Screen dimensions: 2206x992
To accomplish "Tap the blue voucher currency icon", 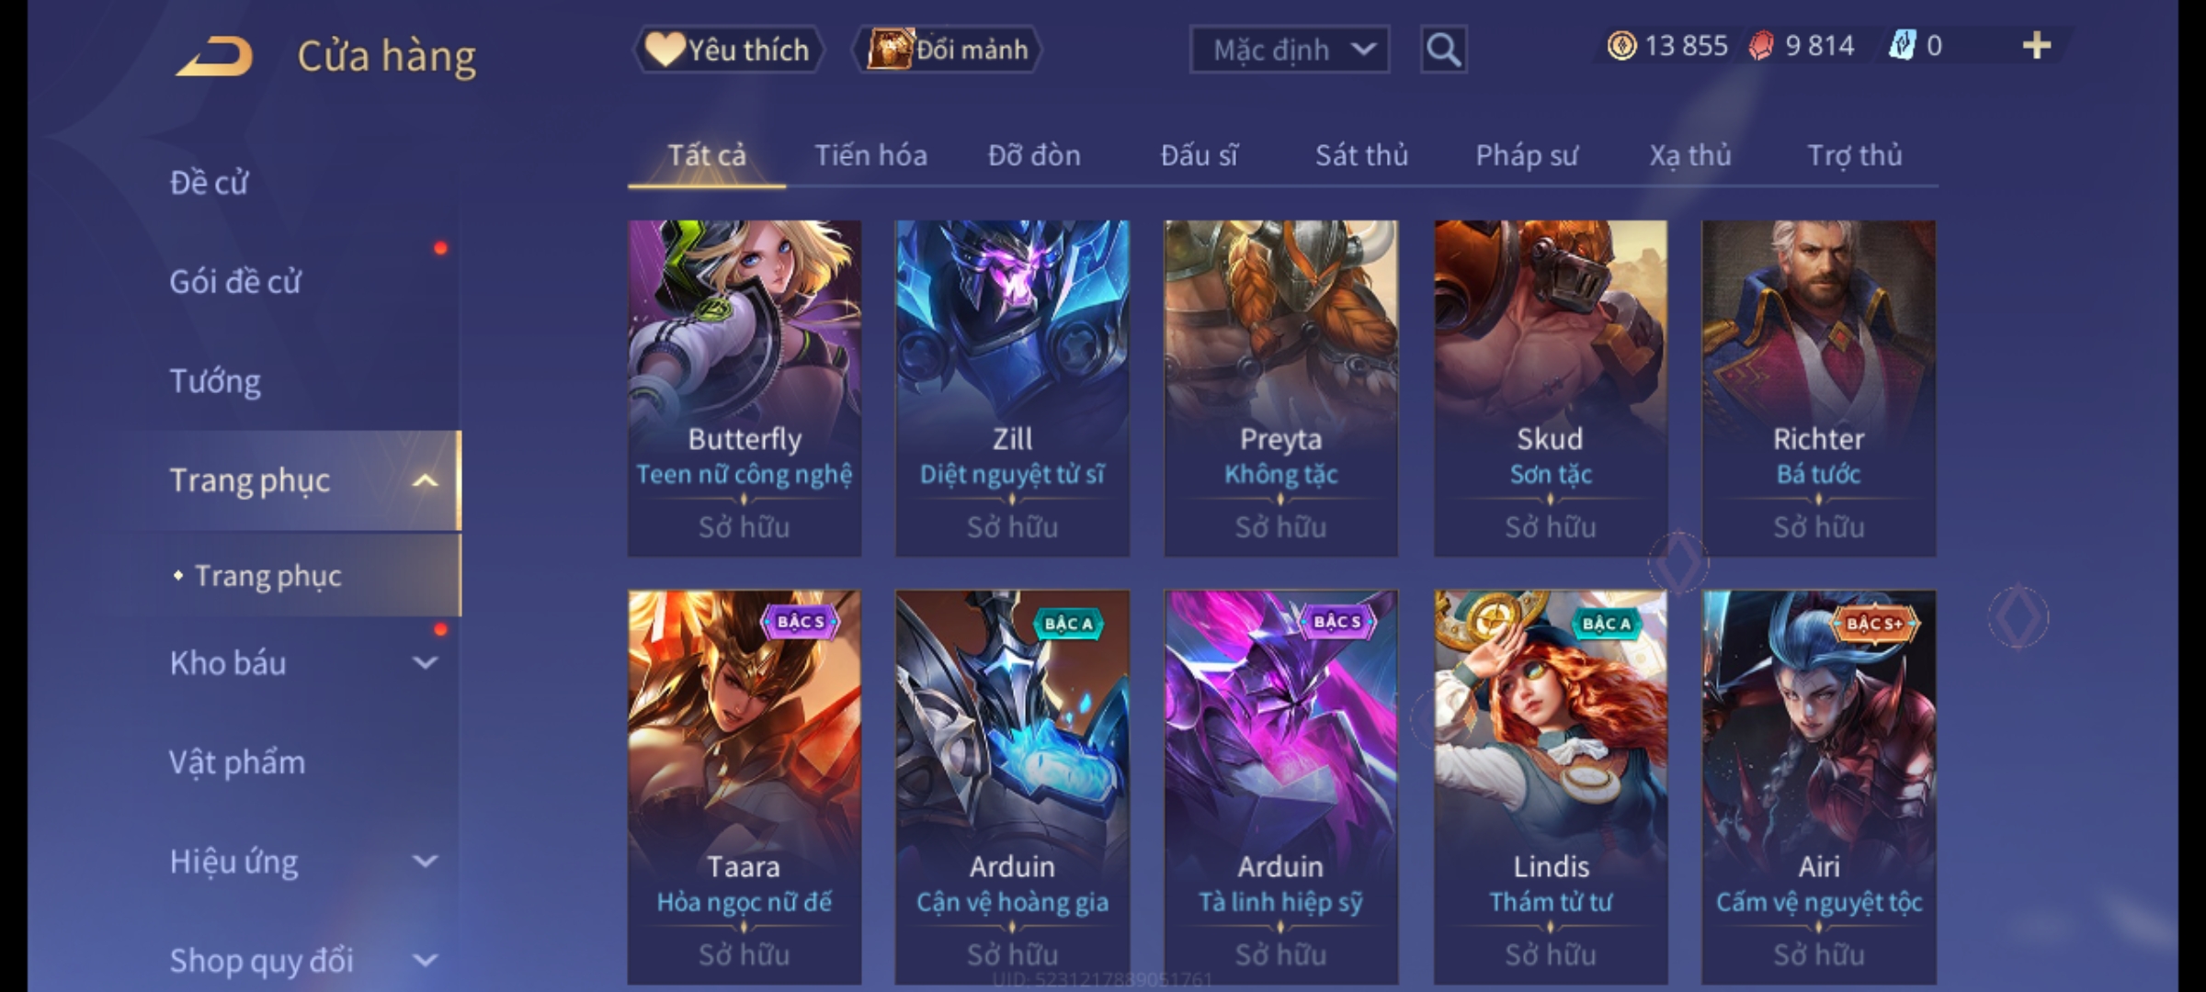I will 1902,46.
